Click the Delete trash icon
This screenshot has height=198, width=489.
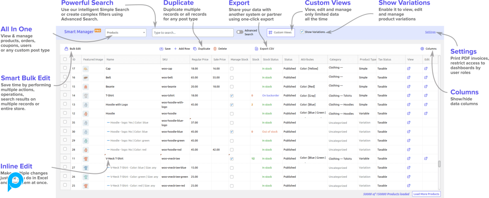[x=215, y=49]
